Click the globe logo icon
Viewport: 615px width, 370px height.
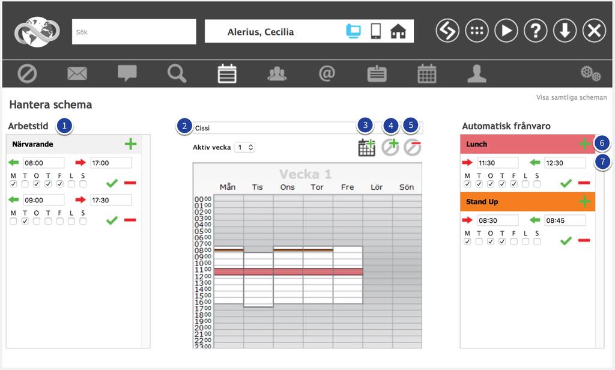pyautogui.click(x=37, y=32)
